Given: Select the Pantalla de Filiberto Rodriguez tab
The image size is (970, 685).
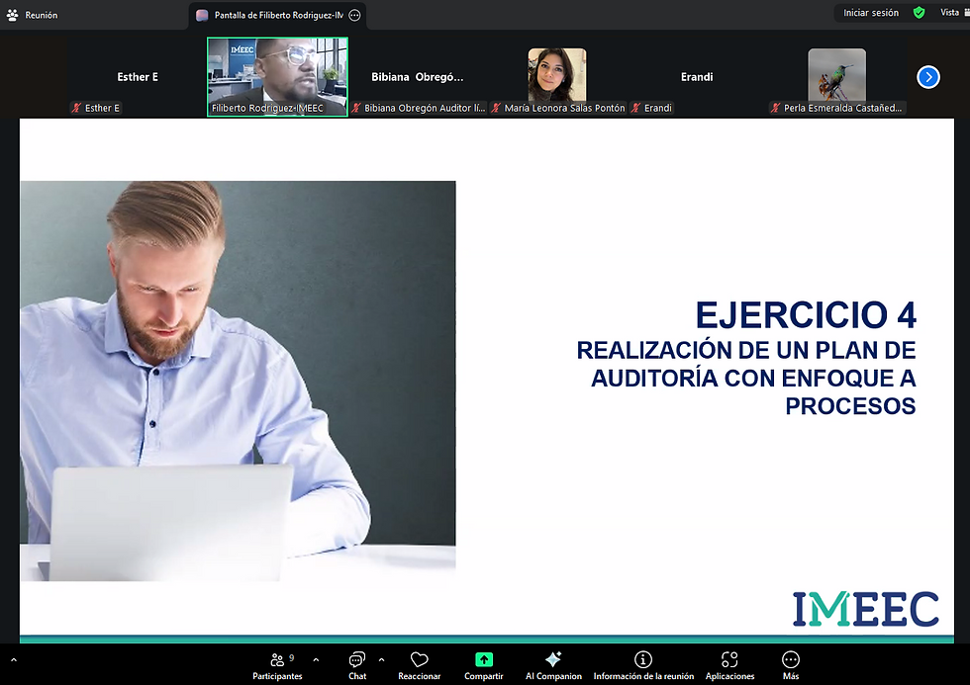Looking at the screenshot, I should (x=277, y=16).
